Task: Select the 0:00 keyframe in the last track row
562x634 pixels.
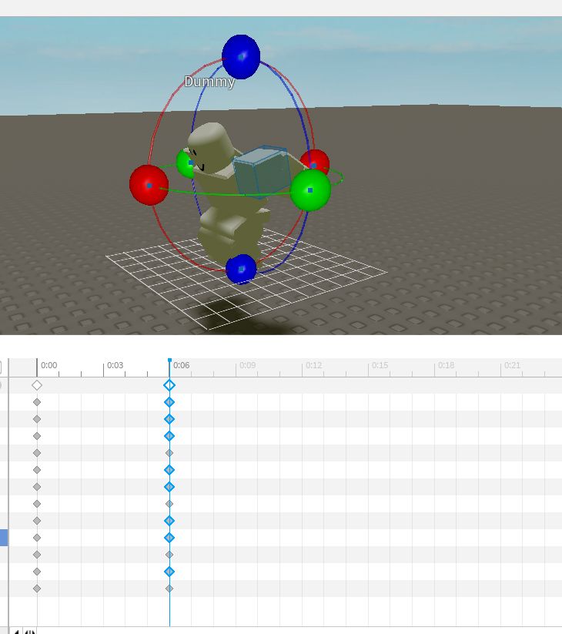Action: (x=37, y=589)
